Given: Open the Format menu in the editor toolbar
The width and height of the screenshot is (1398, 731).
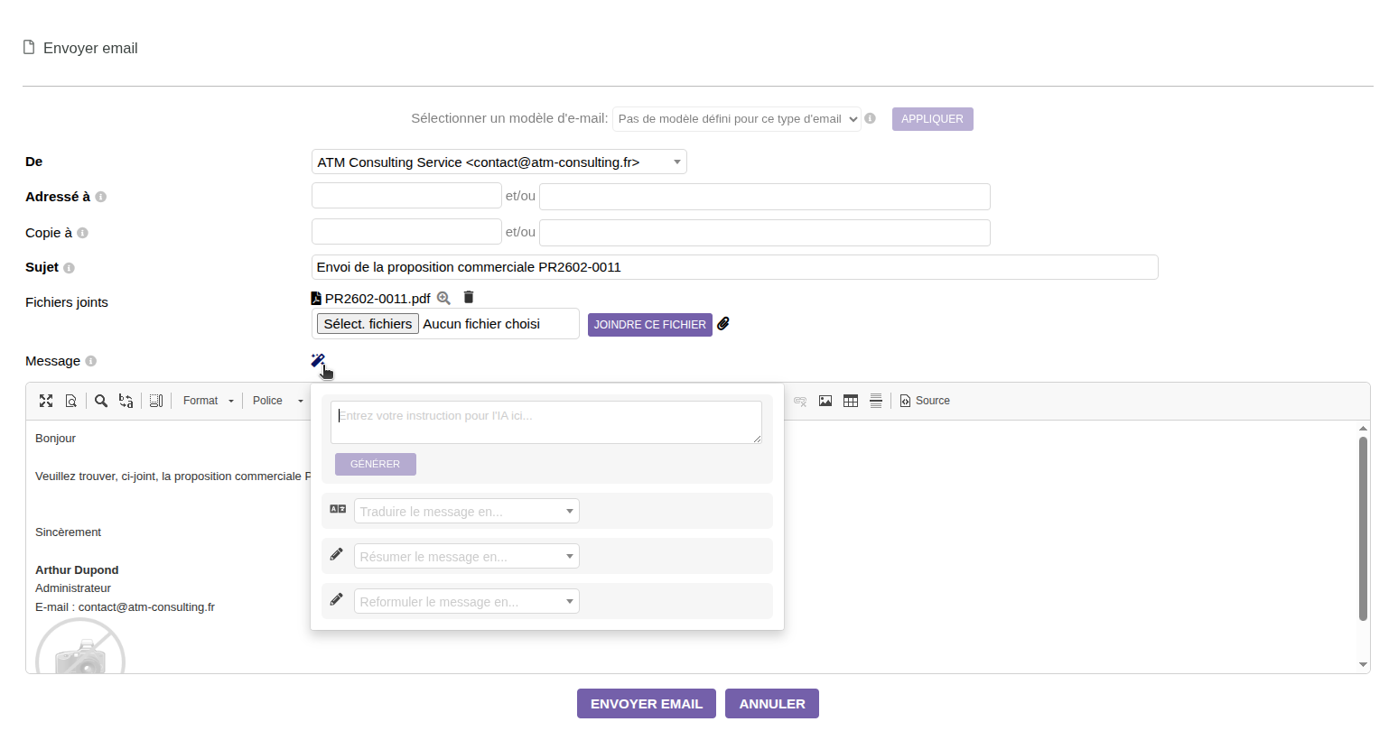Looking at the screenshot, I should [x=208, y=401].
